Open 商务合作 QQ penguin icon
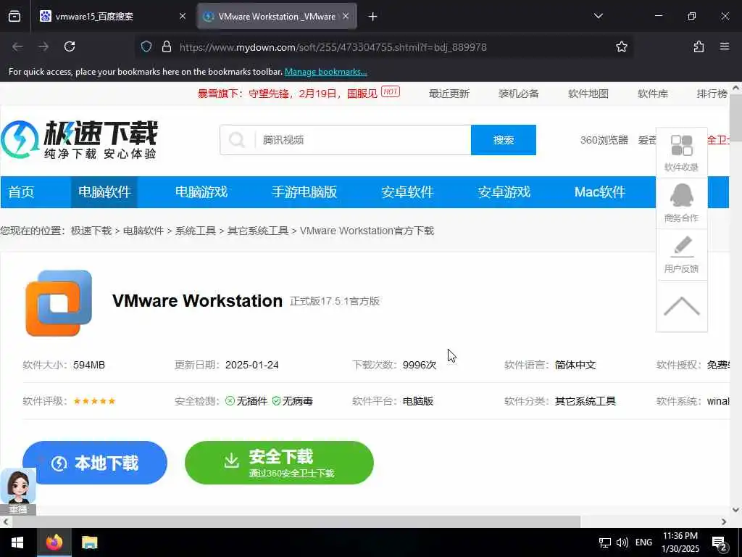742x557 pixels. pos(681,203)
